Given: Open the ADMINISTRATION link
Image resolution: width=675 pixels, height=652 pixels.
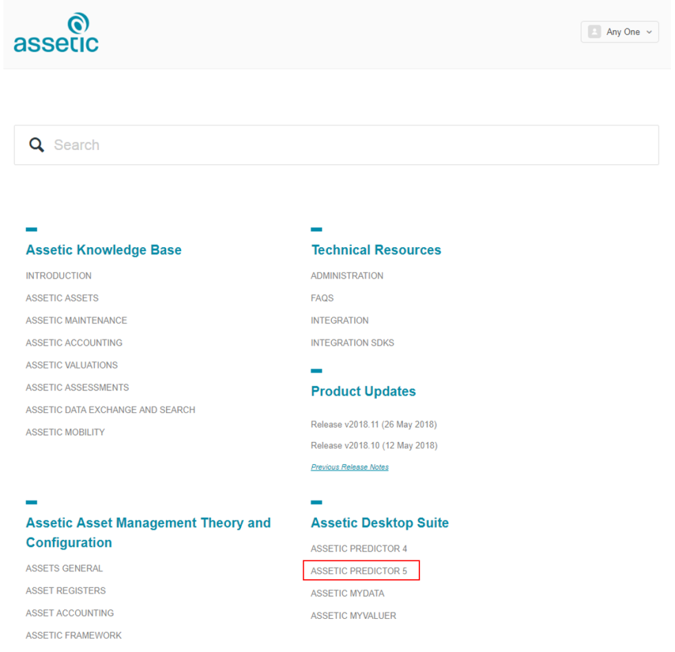Looking at the screenshot, I should tap(347, 275).
